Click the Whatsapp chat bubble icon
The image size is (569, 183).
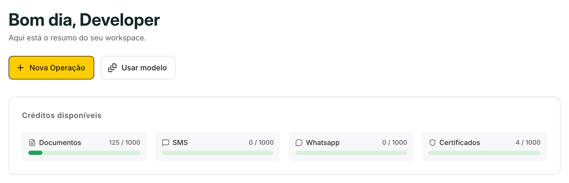click(299, 143)
